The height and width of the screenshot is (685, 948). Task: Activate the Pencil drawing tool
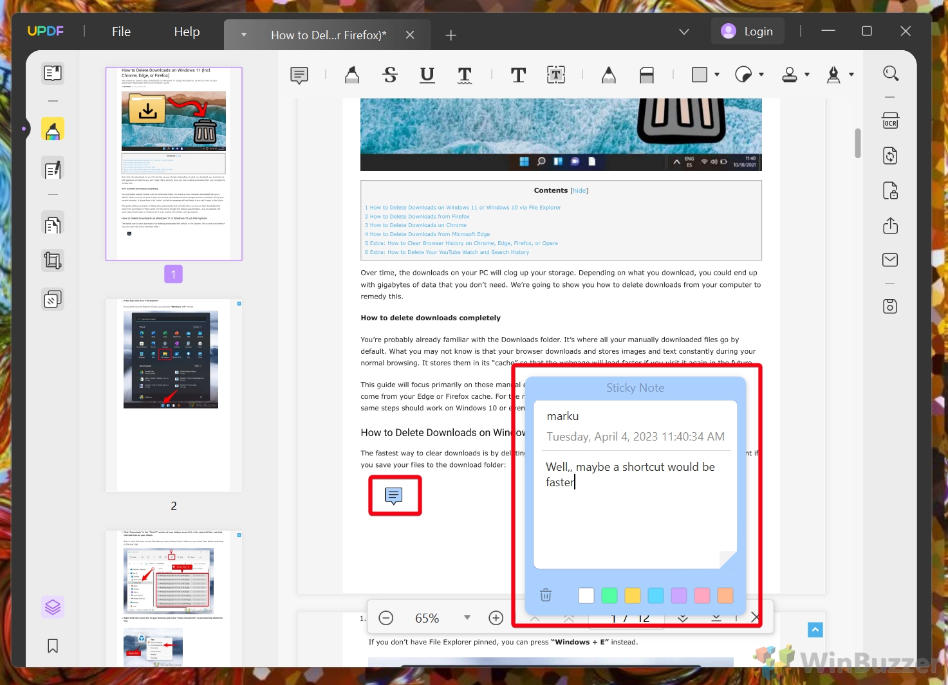click(608, 75)
